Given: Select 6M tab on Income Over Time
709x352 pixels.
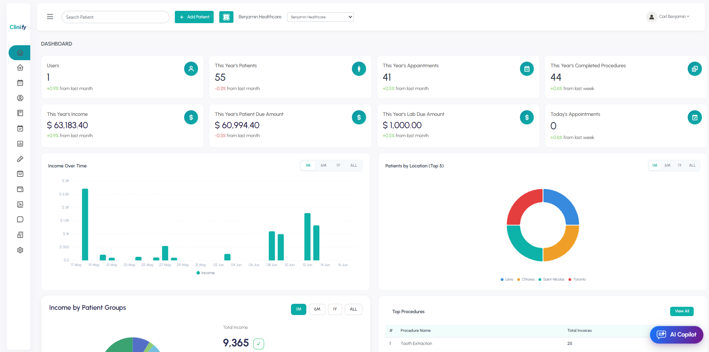Looking at the screenshot, I should click(x=323, y=166).
